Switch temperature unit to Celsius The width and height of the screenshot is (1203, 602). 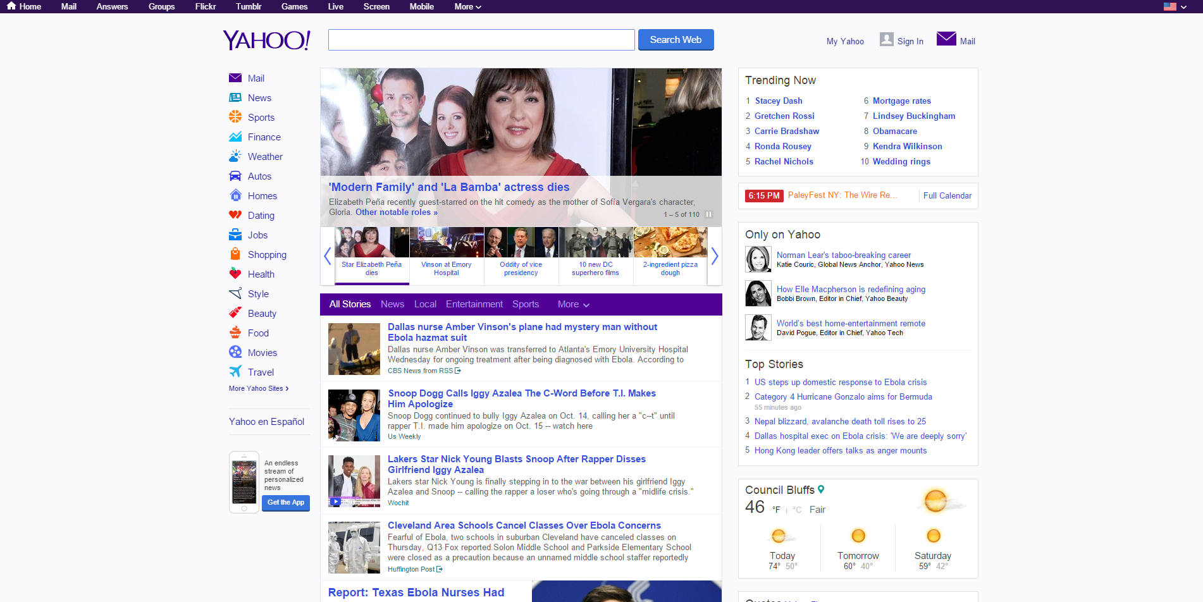797,510
